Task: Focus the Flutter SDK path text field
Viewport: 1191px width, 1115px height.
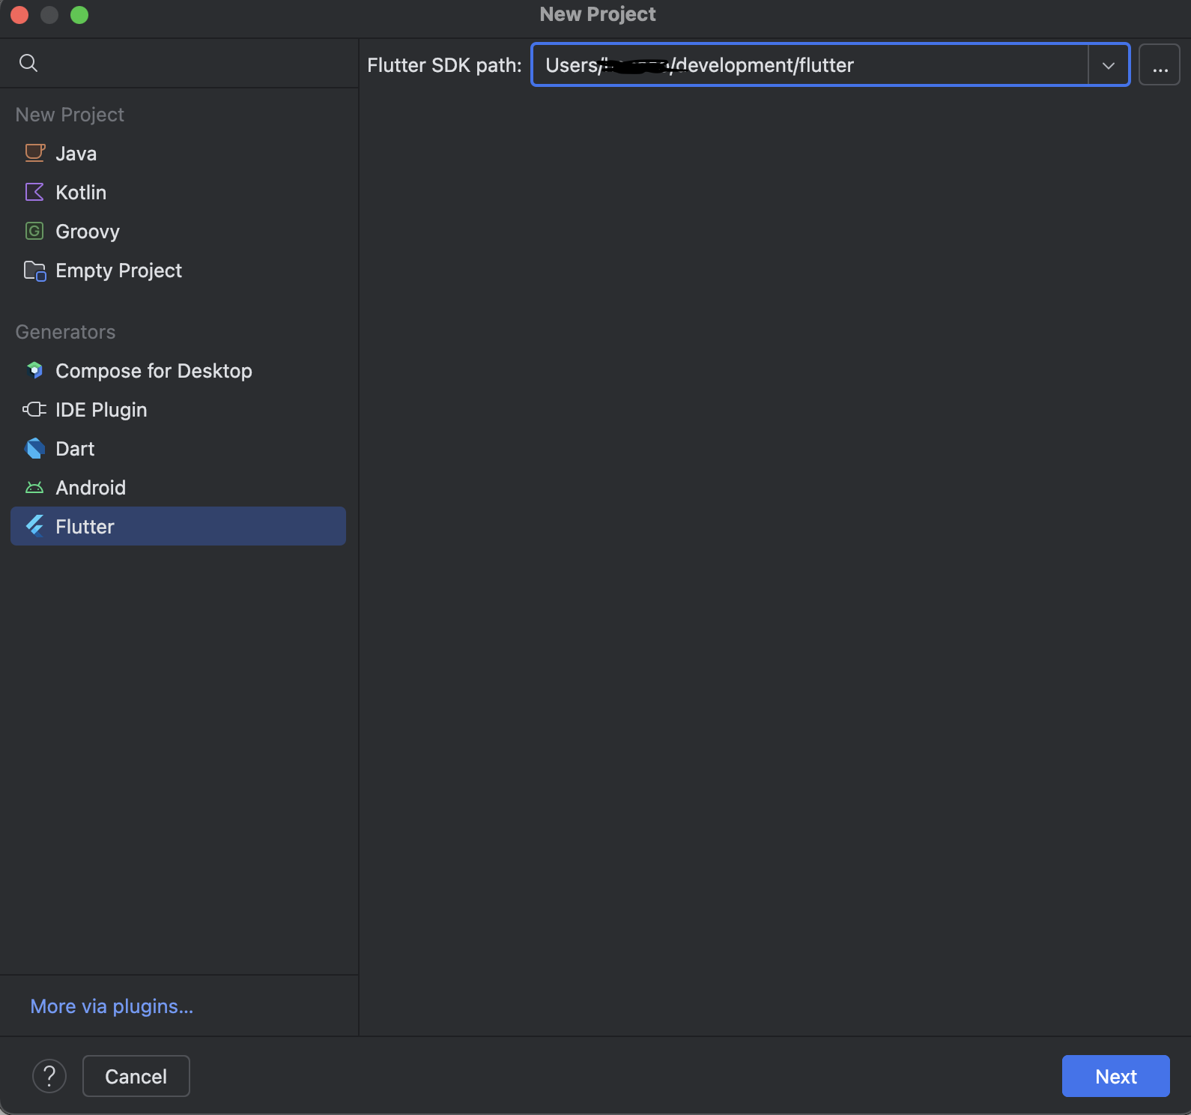Action: pyautogui.click(x=810, y=65)
